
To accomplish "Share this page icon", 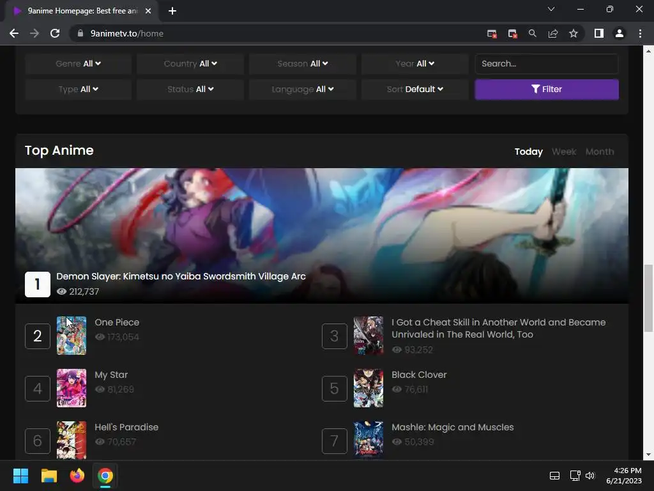I will click(x=553, y=33).
